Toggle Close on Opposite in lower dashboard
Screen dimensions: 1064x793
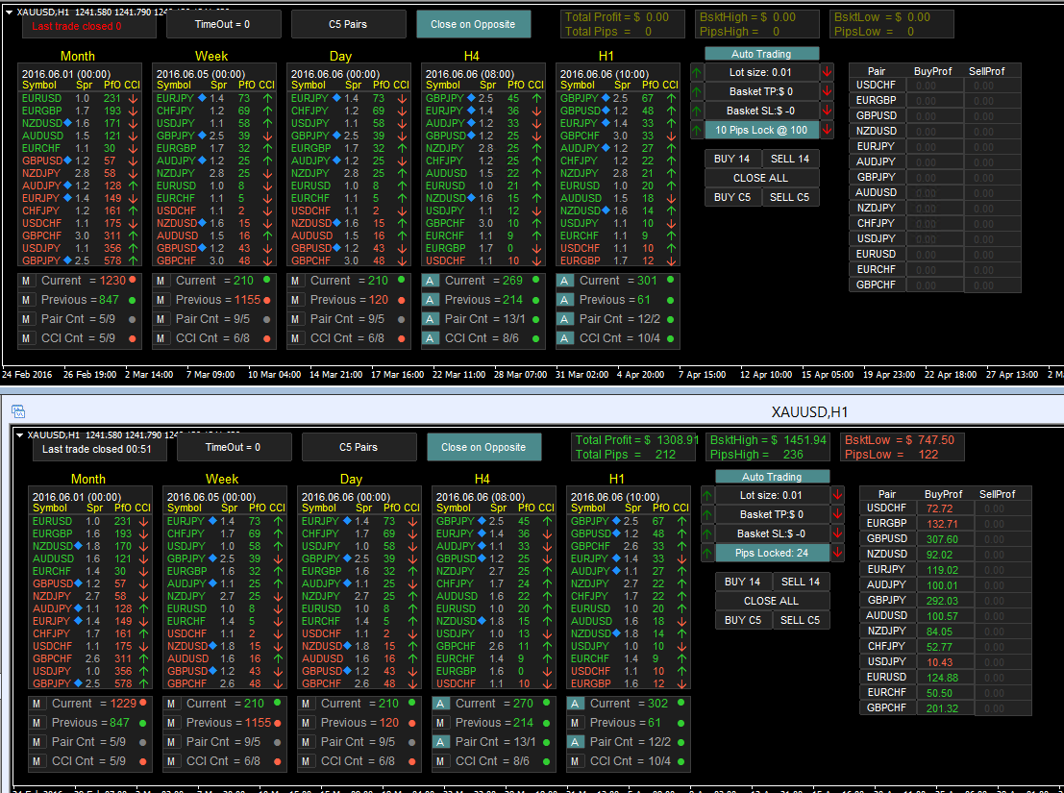[x=483, y=448]
